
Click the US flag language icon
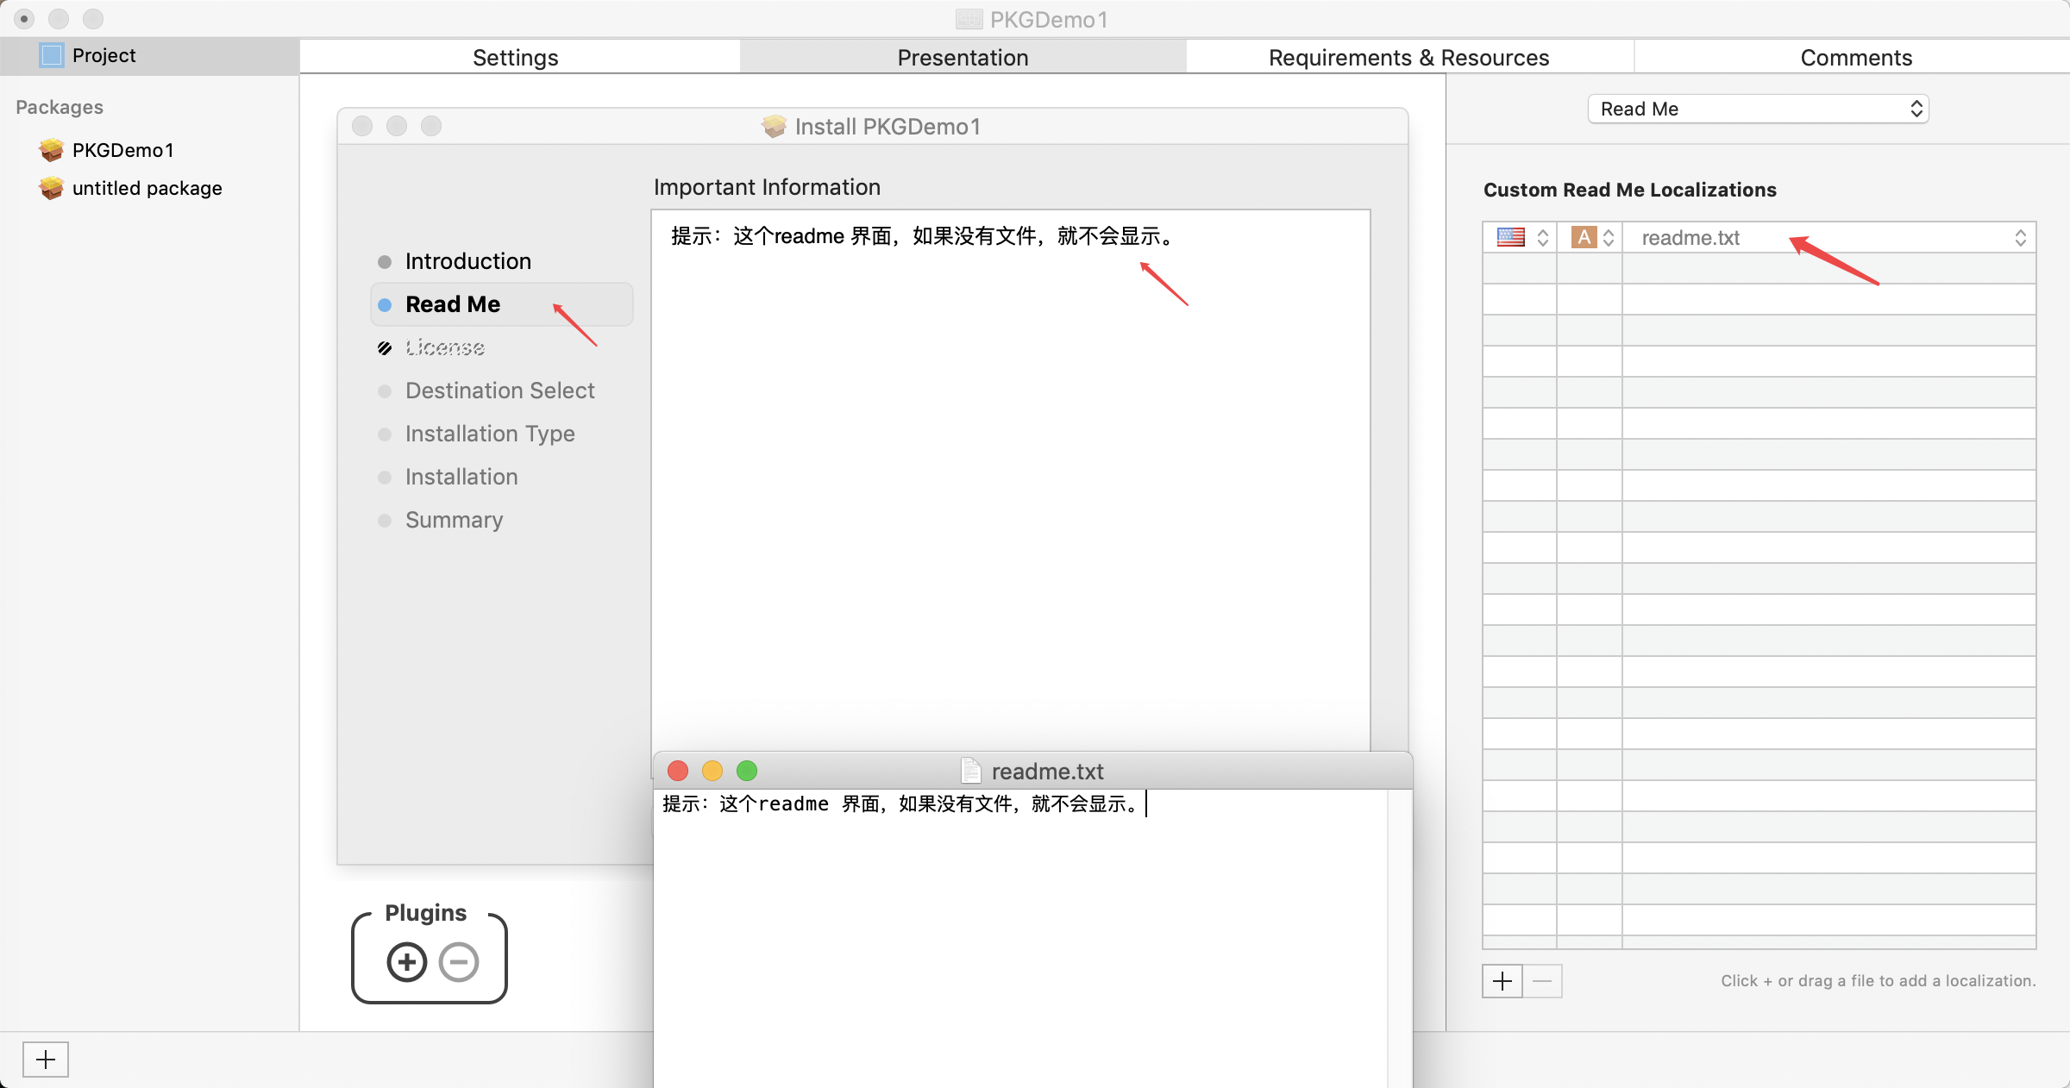1510,237
